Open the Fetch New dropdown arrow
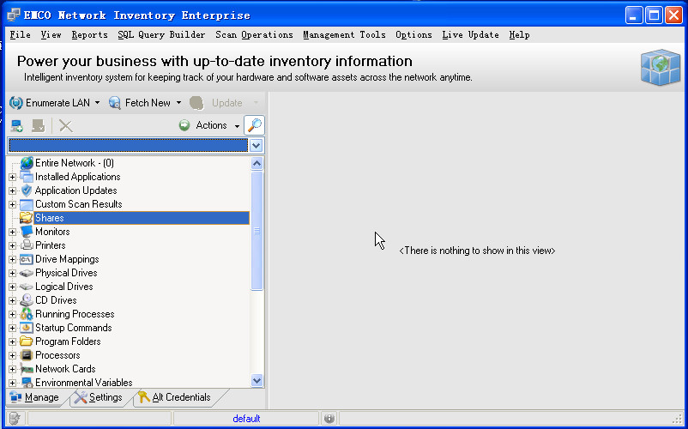 click(x=178, y=103)
